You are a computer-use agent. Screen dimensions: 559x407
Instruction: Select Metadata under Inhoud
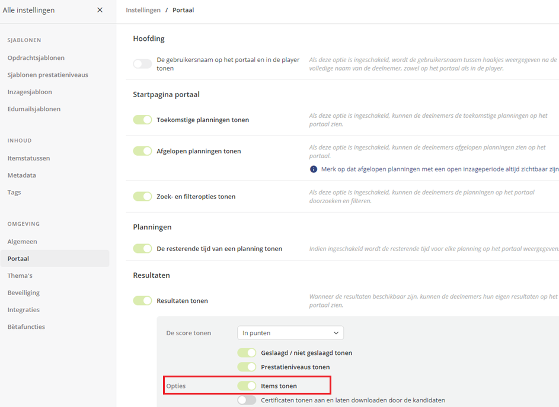coord(22,175)
